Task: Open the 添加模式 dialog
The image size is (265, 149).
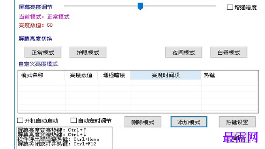Action: [x=189, y=122]
